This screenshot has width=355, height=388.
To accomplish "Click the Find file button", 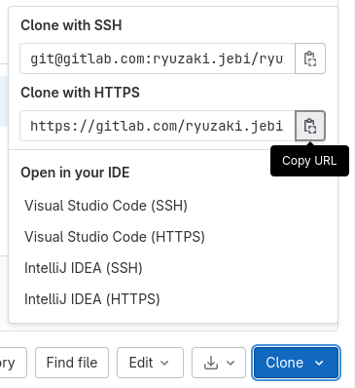I will click(72, 363).
